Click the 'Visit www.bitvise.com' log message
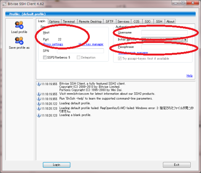Image resolution: width=201 pixels, height=173 pixels. click(x=107, y=94)
